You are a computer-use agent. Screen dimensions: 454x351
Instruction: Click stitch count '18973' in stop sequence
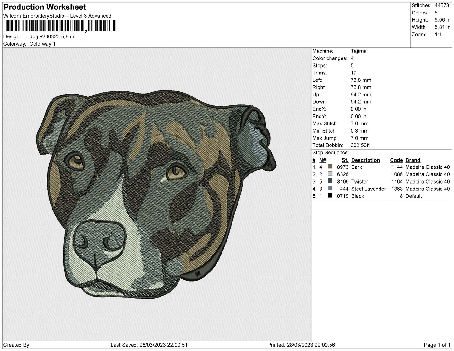(342, 167)
